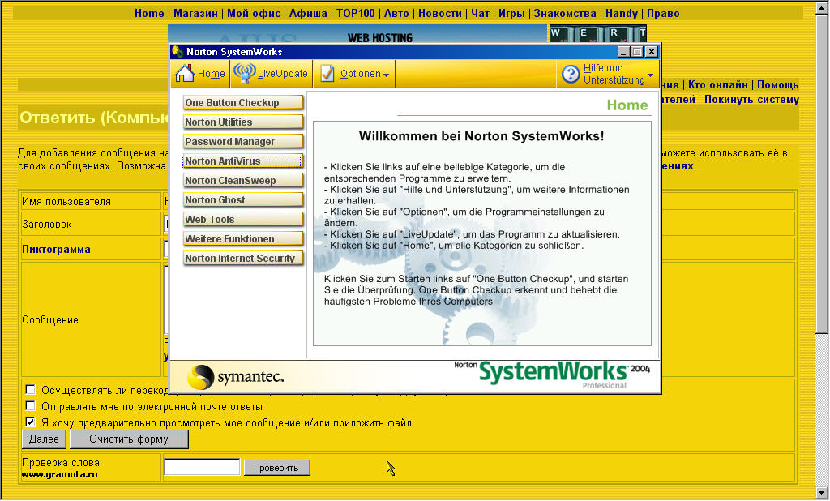The image size is (830, 501).
Task: Expand the Norton Ghost category
Action: pyautogui.click(x=243, y=200)
